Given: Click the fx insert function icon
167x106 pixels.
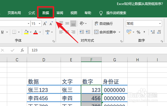Looking at the screenshot, I should [22, 50].
